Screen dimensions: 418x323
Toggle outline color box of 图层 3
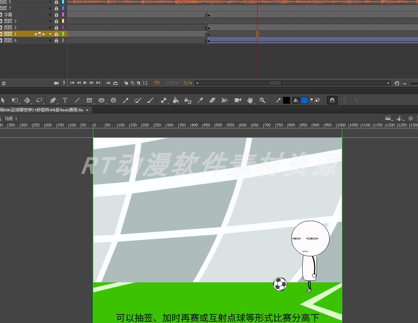[63, 21]
